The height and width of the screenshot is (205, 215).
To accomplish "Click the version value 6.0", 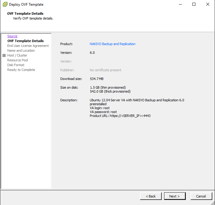I will [92, 53].
